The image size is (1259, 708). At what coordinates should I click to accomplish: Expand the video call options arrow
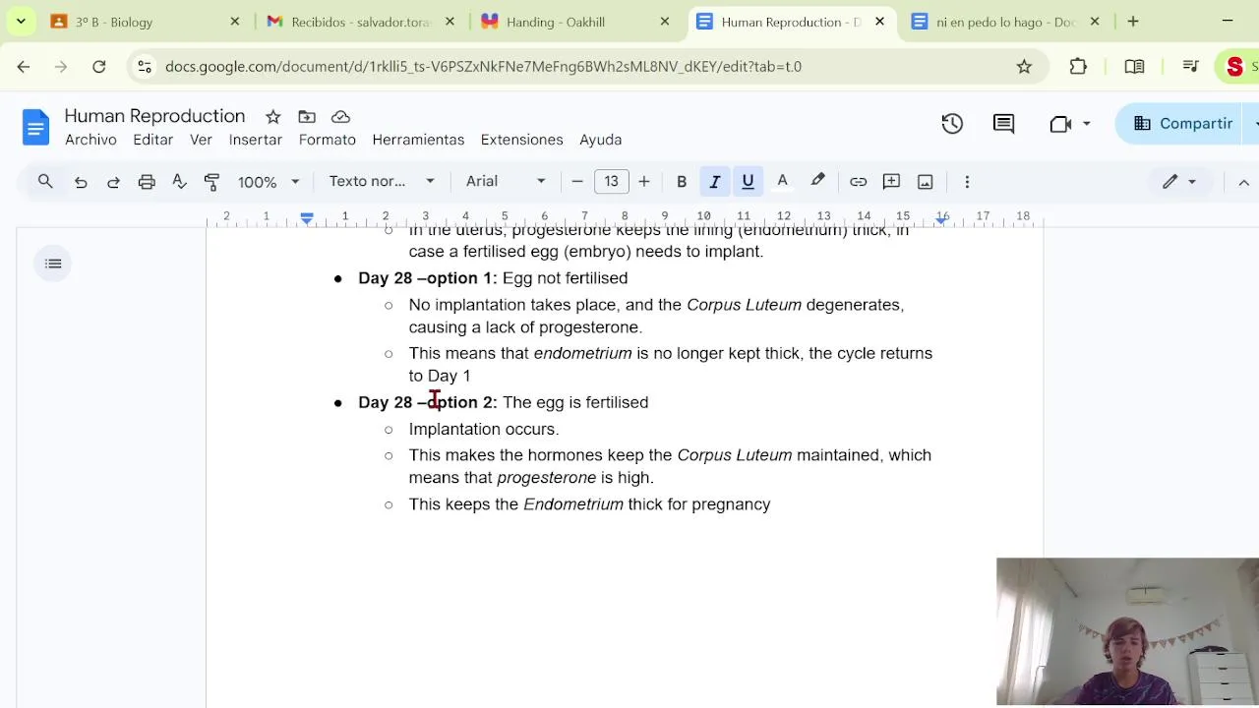1086,124
